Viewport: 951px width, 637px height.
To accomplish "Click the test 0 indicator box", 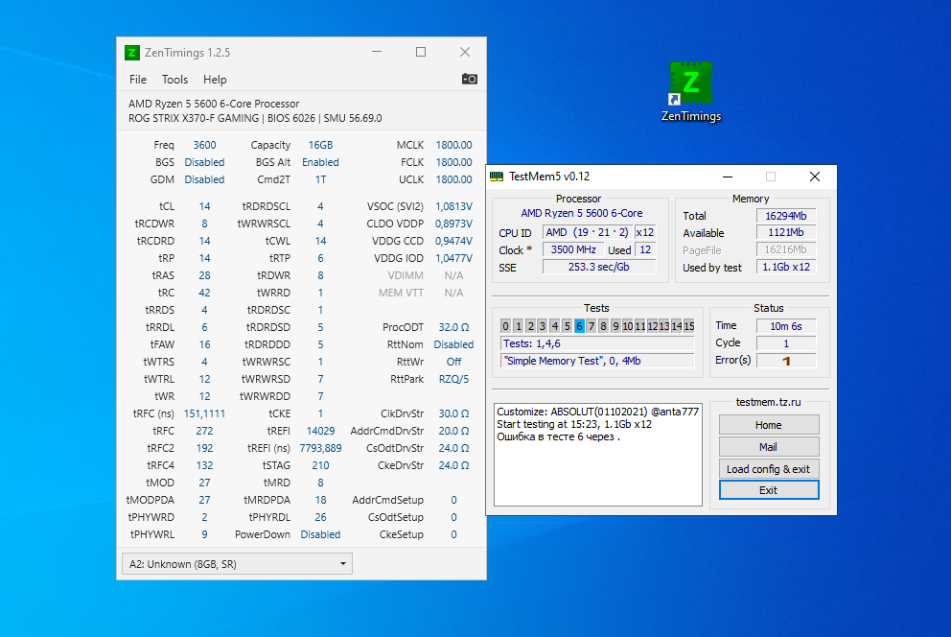I will point(505,326).
